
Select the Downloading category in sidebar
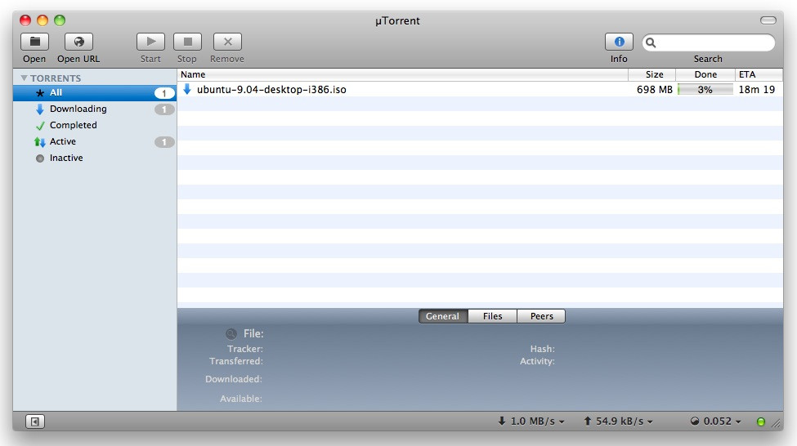78,109
